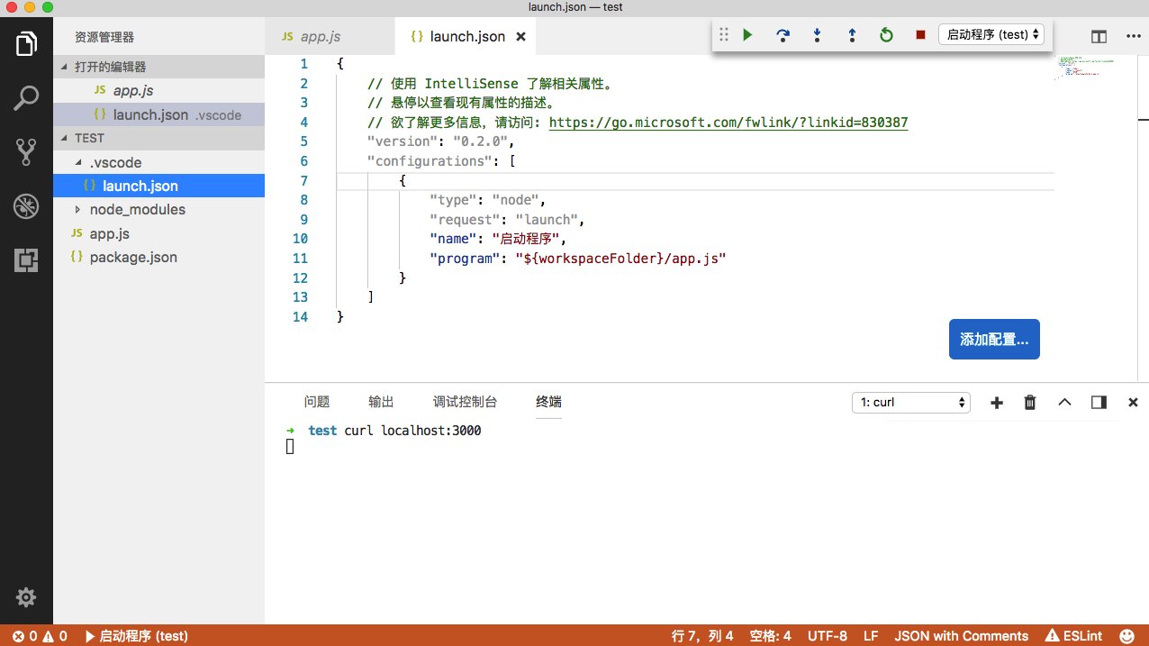1149x646 pixels.
Task: Expand the node_modules folder
Action: point(137,209)
